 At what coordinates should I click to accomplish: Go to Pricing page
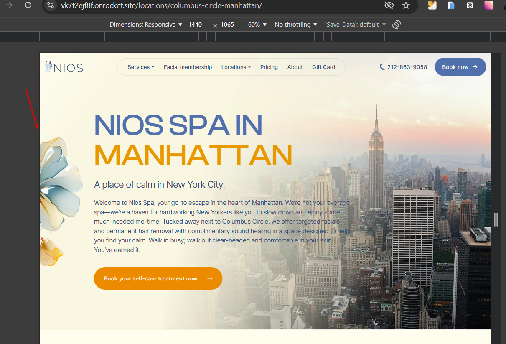[269, 67]
